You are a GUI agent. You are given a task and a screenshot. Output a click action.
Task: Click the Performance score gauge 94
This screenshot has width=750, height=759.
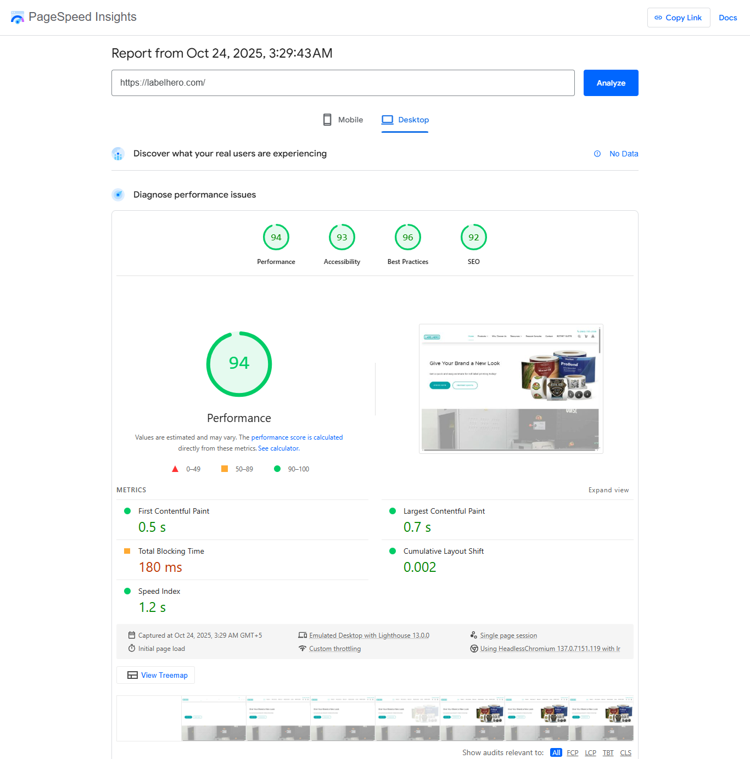coord(276,238)
